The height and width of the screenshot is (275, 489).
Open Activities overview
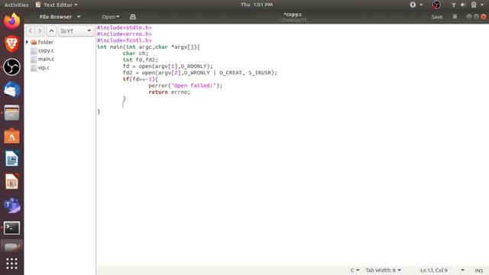[x=16, y=5]
